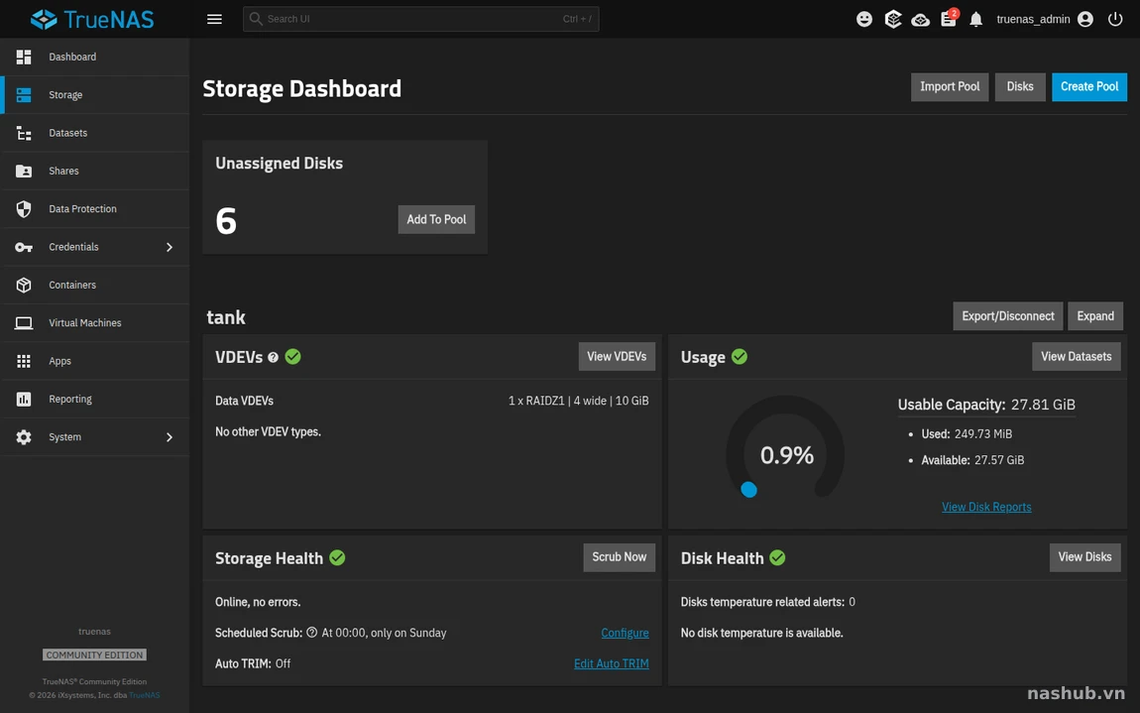Click the Shares folder icon
The height and width of the screenshot is (713, 1140).
pyautogui.click(x=24, y=171)
